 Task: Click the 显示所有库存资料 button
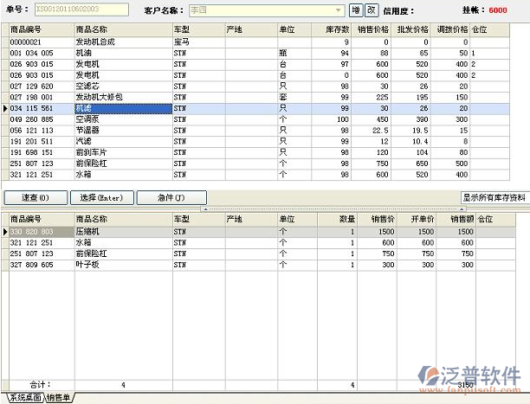point(494,197)
